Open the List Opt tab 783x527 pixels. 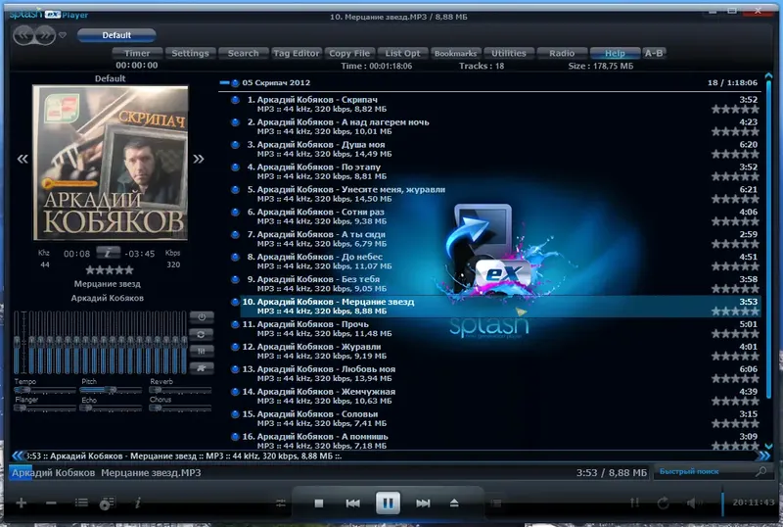point(402,53)
